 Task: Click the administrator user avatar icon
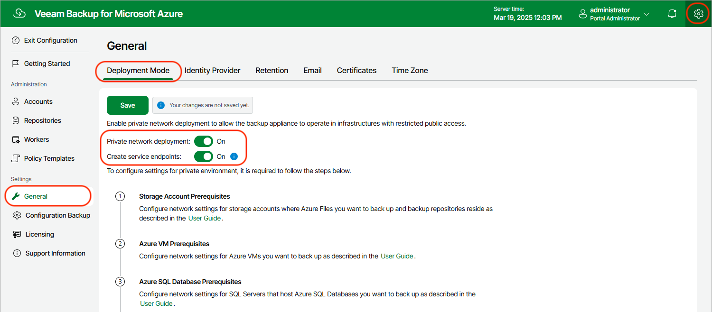(583, 14)
